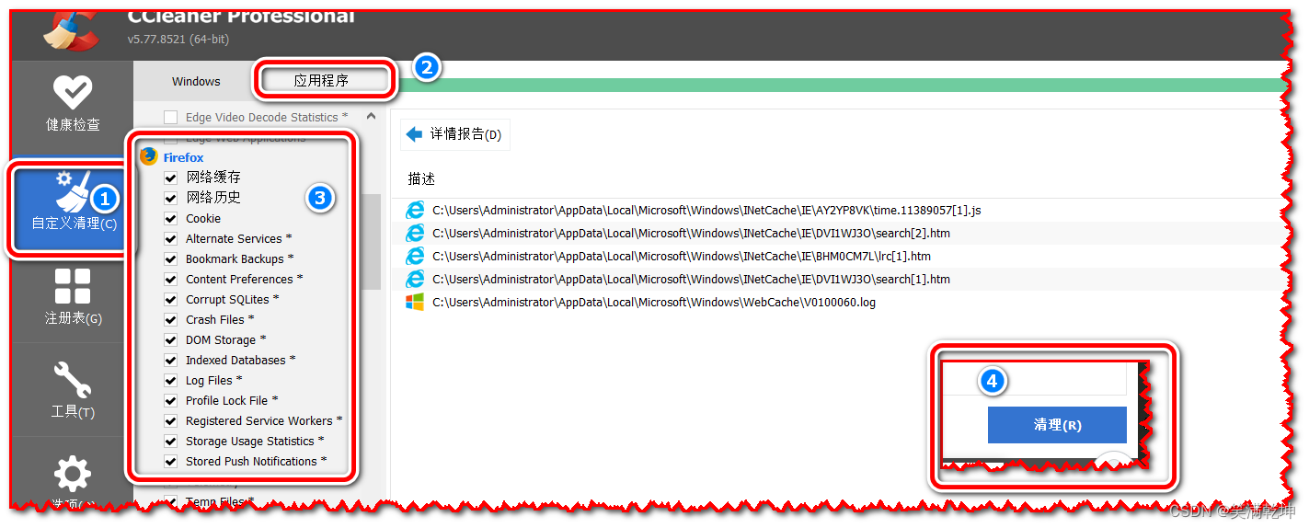Uncheck Profile Lock File checkbox

click(170, 400)
